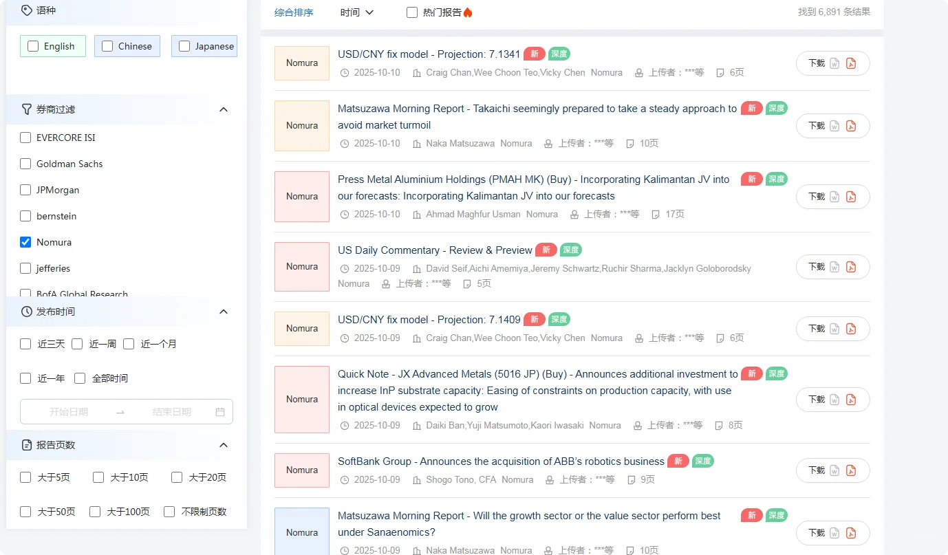Open the SoftBank Group ABB robotics report
Viewport: 948px width, 555px height.
(x=501, y=461)
